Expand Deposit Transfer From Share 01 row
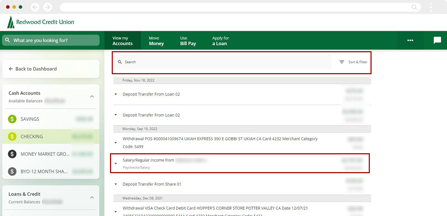This screenshot has width=447, height=216. 116,184
